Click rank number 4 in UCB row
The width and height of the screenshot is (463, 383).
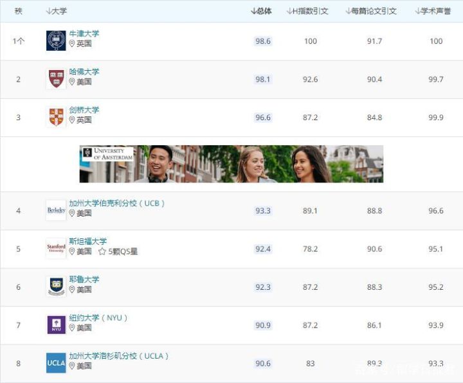[18, 211]
